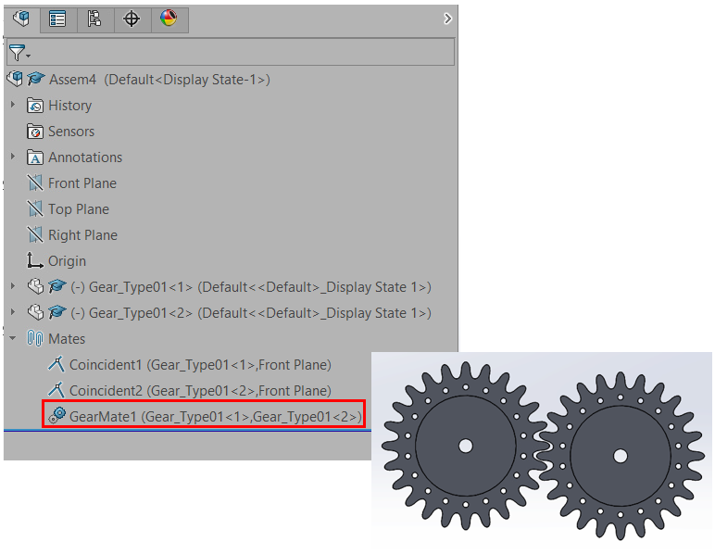Expand the Gear_Type01<1> component arrow

coord(13,286)
